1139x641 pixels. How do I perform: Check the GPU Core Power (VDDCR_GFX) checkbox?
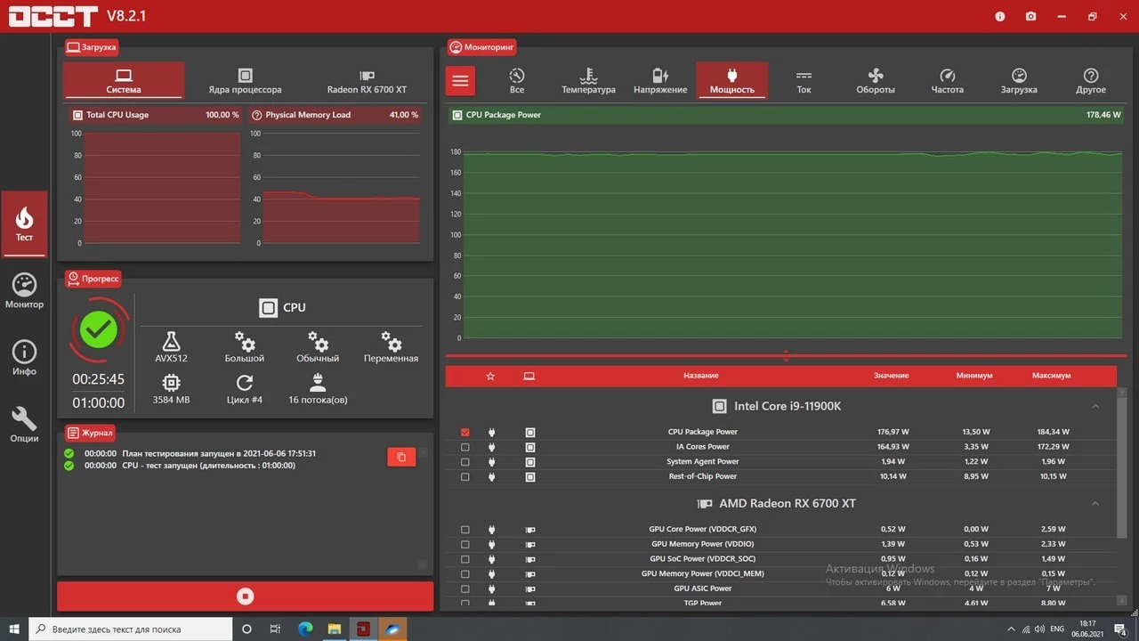point(465,530)
